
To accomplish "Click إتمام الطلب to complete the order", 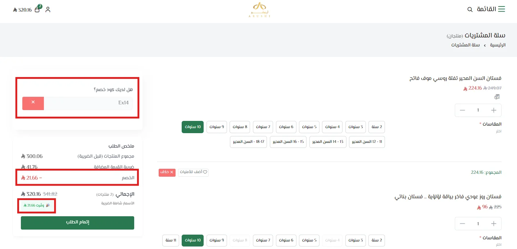I will point(77,223).
